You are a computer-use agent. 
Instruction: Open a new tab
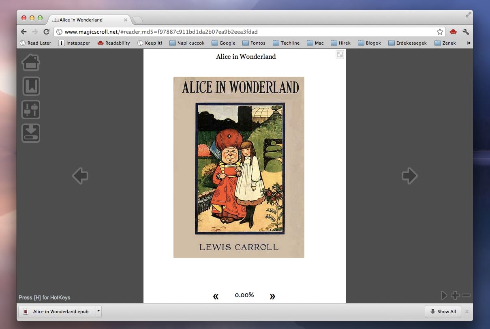coord(137,20)
